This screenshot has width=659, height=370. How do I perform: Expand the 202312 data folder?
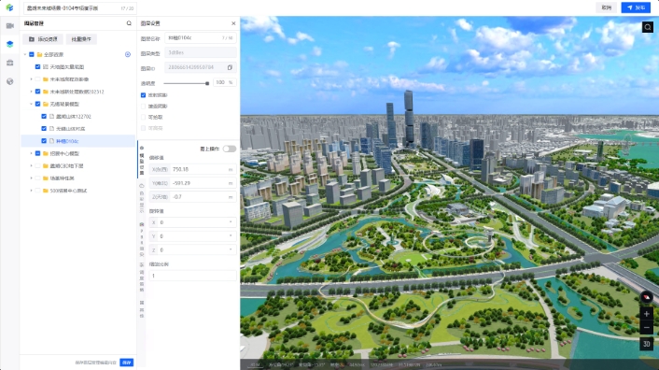(31, 92)
